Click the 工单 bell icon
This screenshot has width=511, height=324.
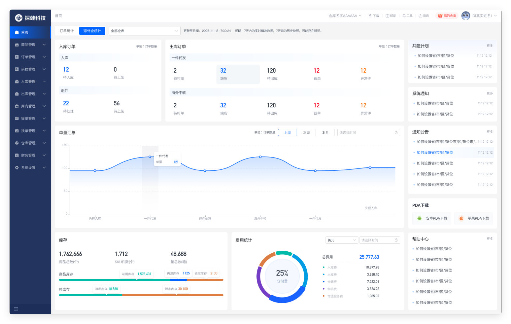click(x=404, y=16)
